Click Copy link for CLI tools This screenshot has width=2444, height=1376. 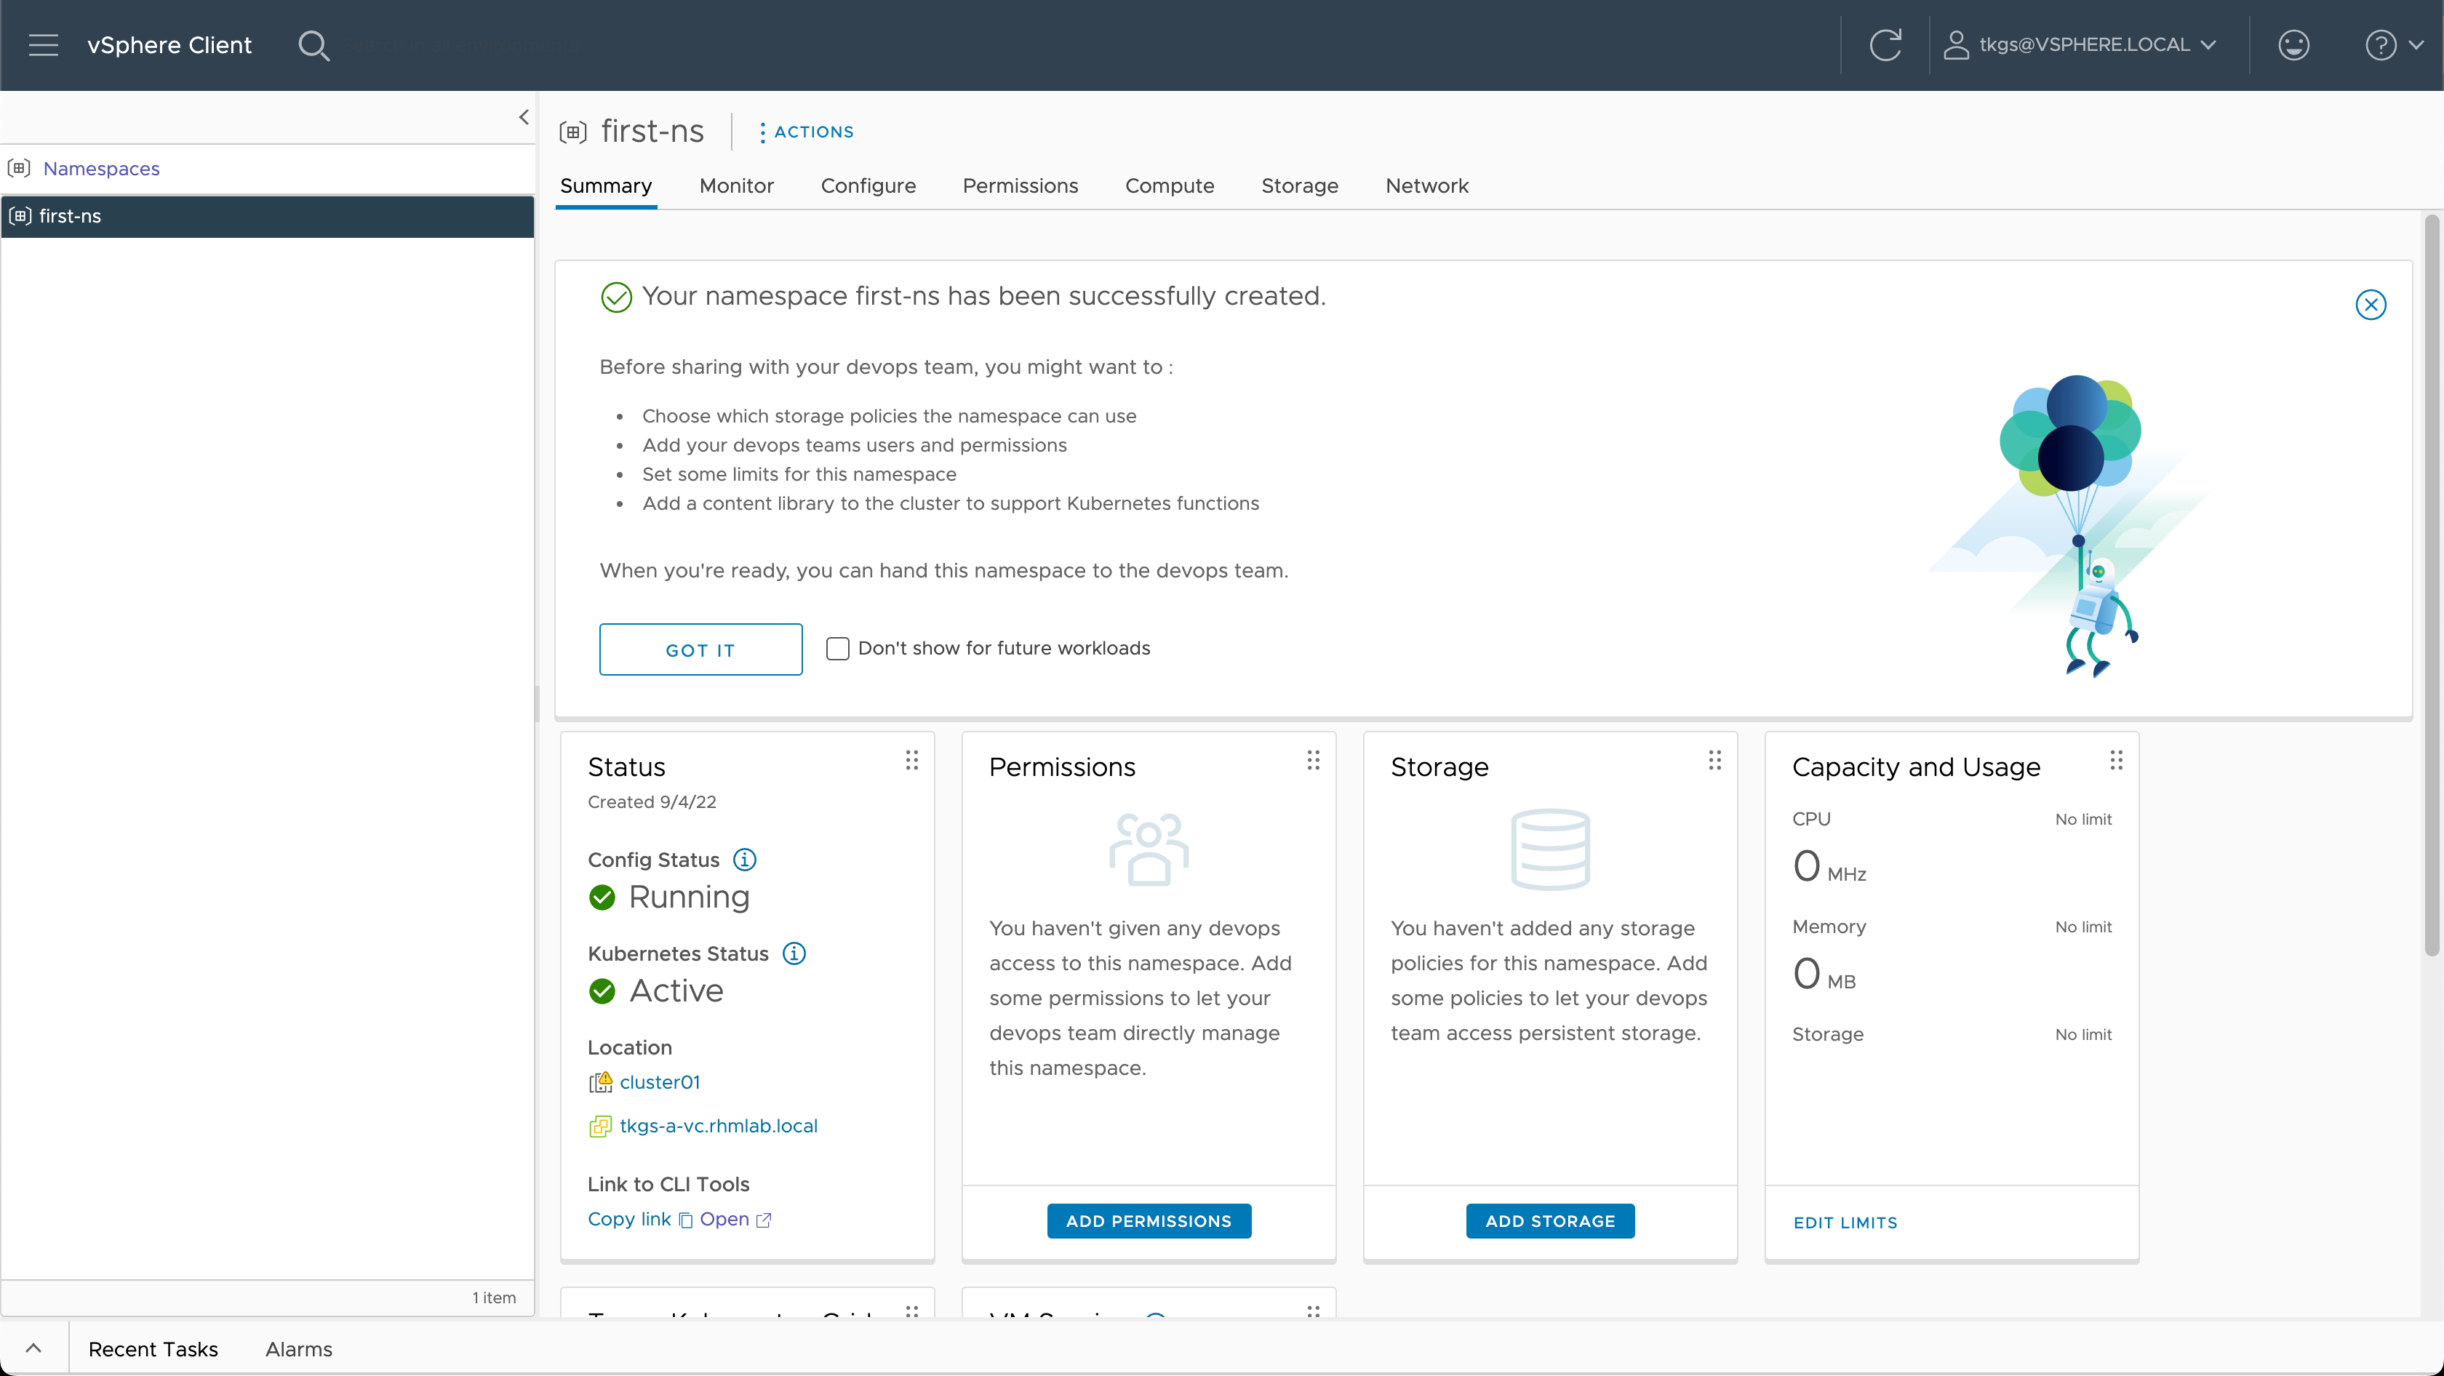coord(640,1220)
